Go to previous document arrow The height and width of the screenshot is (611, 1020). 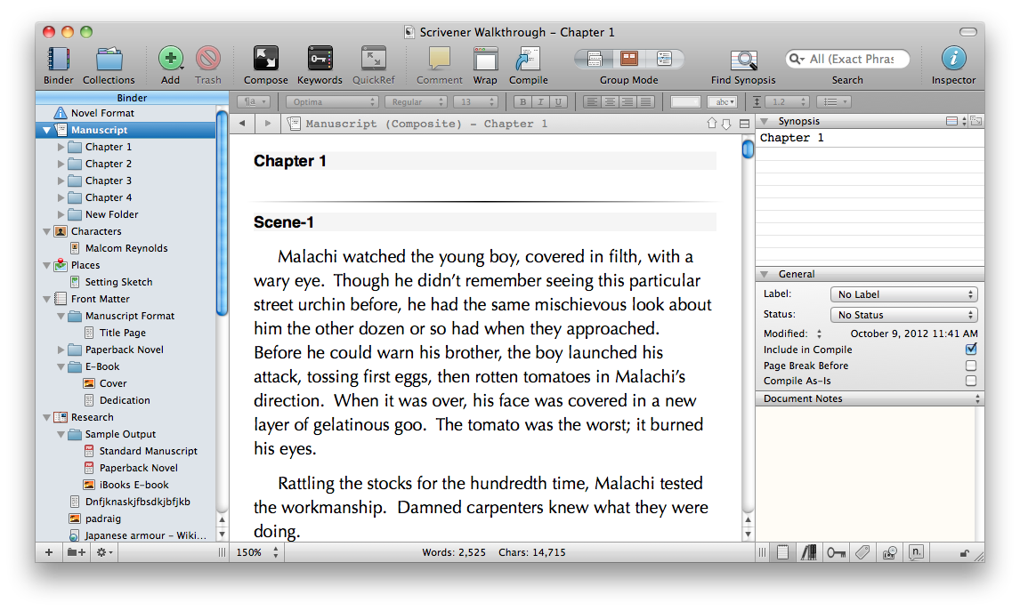(x=712, y=124)
